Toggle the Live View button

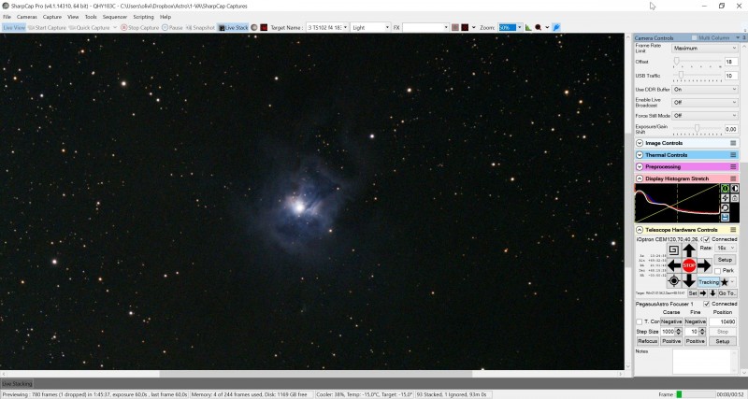pyautogui.click(x=14, y=28)
